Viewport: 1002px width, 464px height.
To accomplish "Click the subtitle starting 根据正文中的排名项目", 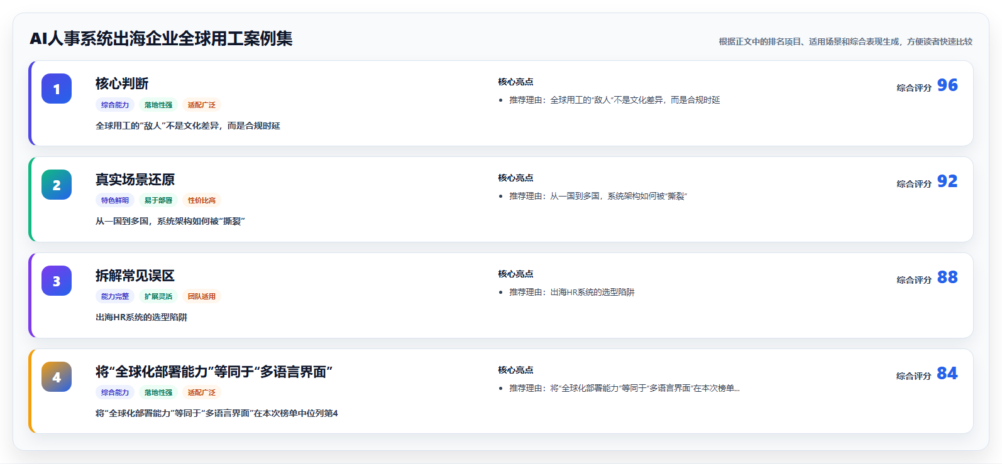I will tap(845, 41).
